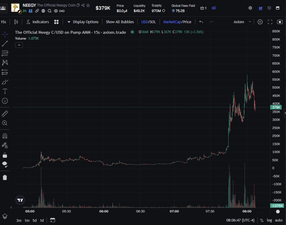Toggle hide all drawings

(x=5, y=164)
